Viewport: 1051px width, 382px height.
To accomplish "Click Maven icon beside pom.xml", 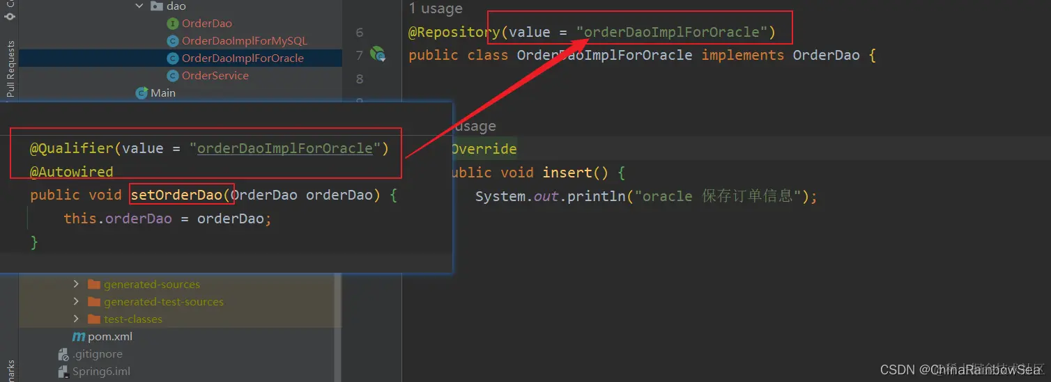I will pos(79,337).
